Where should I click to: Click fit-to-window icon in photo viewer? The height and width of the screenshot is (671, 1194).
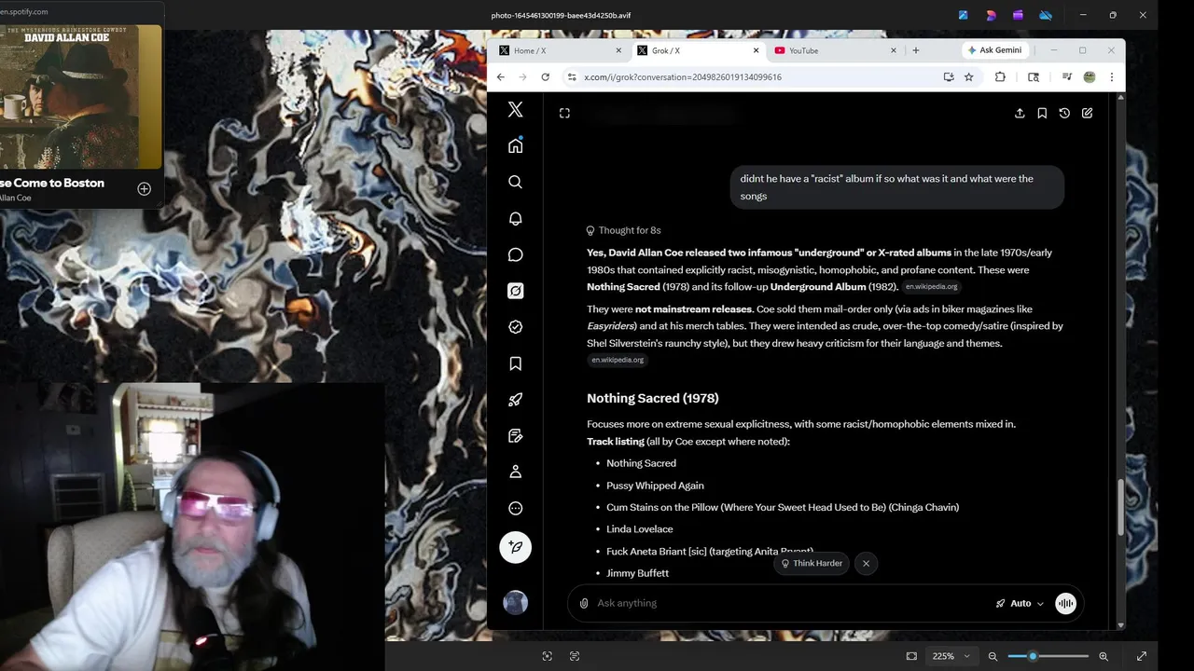(911, 656)
